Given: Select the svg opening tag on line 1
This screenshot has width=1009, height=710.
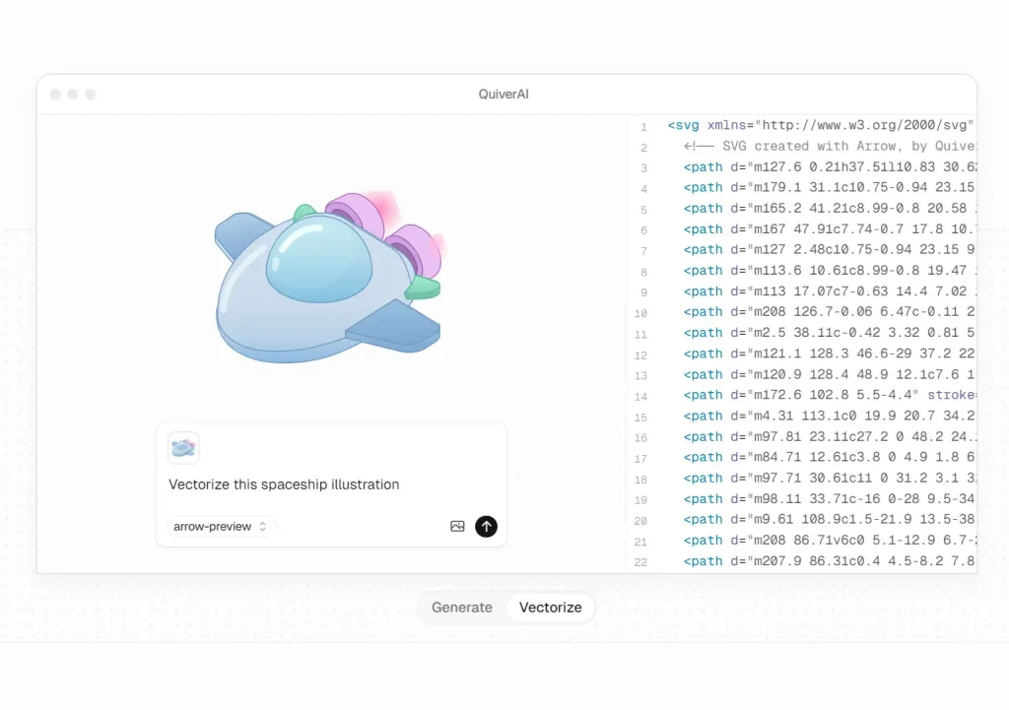Looking at the screenshot, I should click(x=681, y=125).
